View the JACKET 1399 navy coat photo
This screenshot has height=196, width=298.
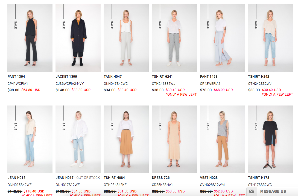pos(78,38)
